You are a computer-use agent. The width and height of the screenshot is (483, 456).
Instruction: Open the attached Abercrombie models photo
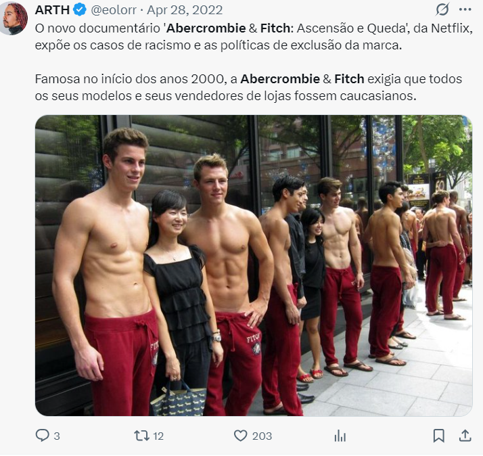[254, 266]
